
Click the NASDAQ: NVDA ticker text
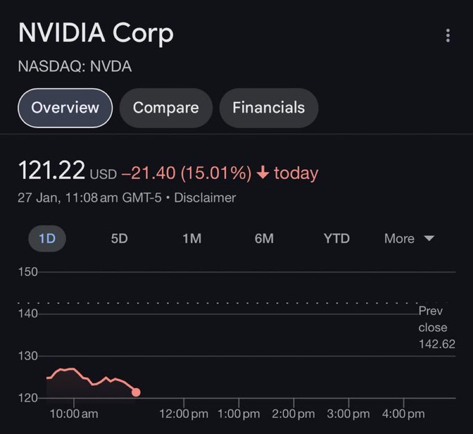[x=75, y=66]
